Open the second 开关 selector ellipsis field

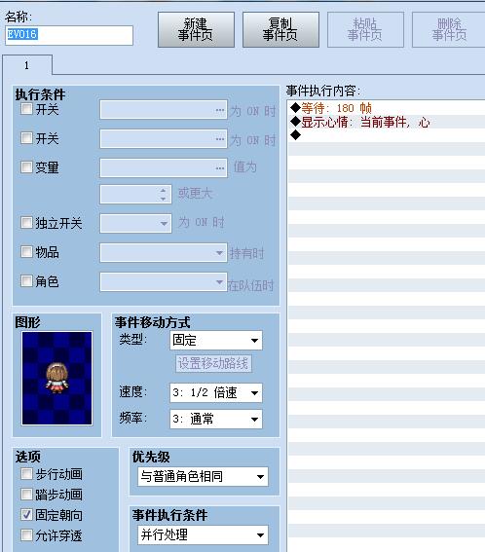164,138
